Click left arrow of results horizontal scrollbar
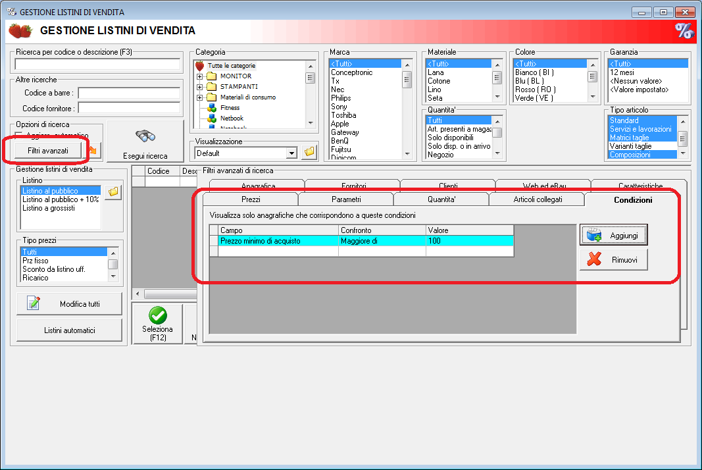The height and width of the screenshot is (470, 702). (138, 294)
